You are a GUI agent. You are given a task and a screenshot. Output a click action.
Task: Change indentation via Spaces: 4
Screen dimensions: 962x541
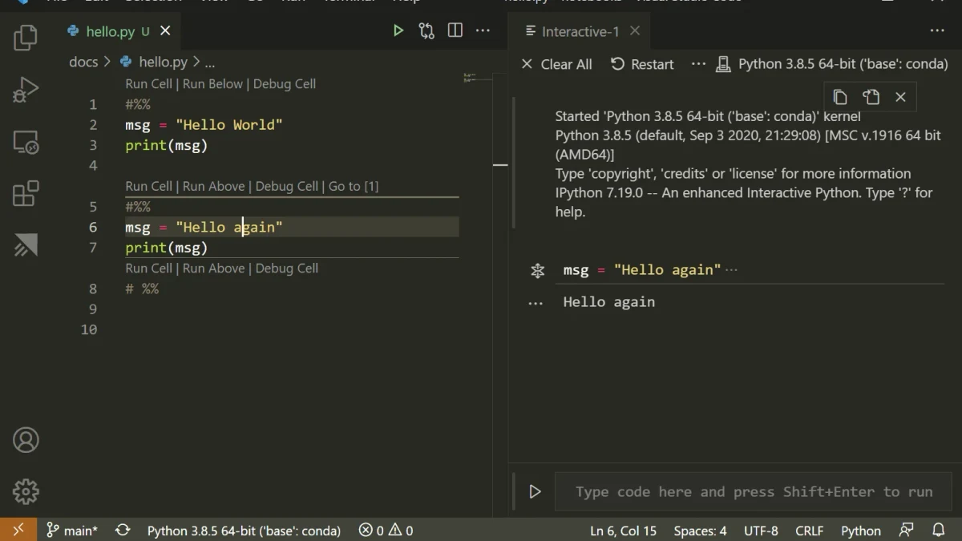(x=700, y=530)
